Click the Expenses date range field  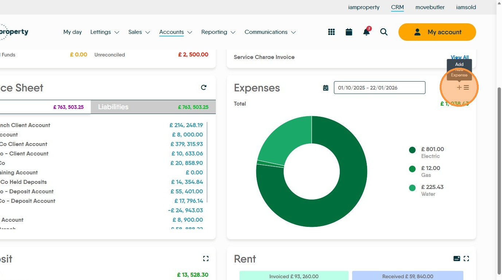click(379, 88)
